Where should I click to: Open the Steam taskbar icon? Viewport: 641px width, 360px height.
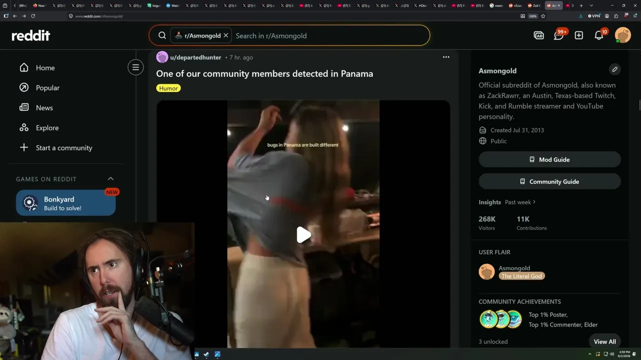coord(206,354)
